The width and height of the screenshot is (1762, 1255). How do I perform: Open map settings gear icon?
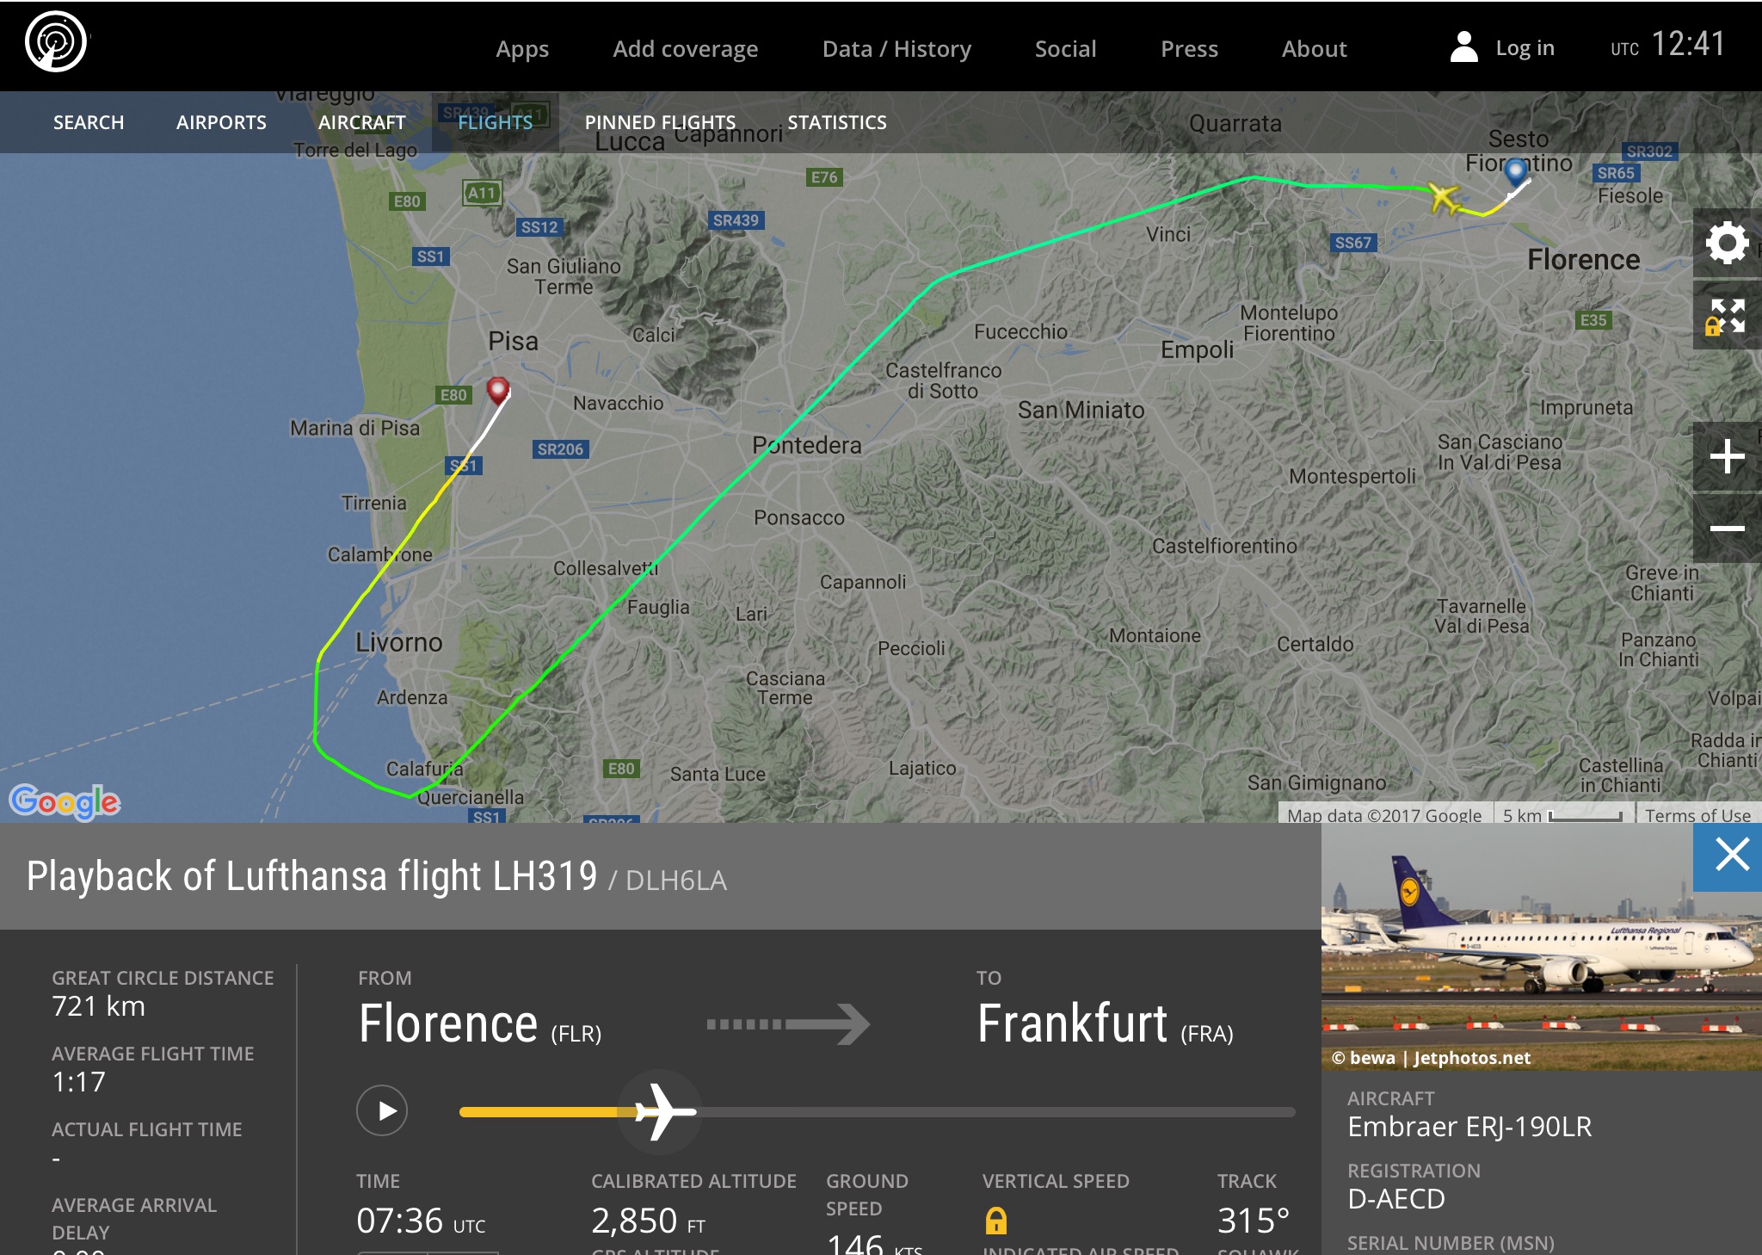pyautogui.click(x=1727, y=244)
